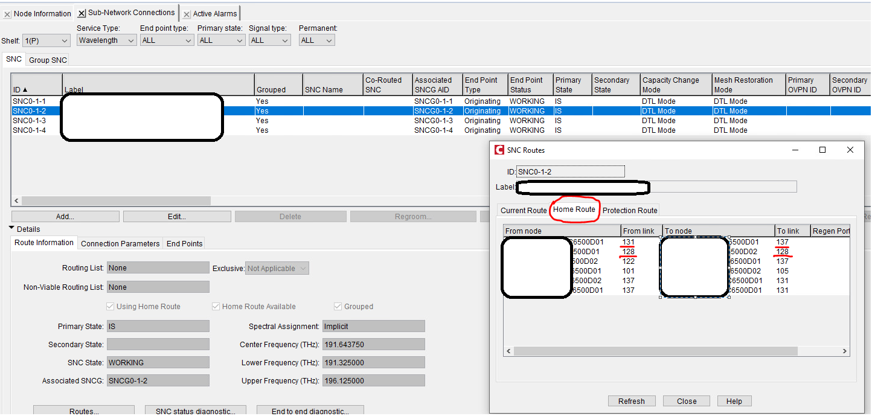Select the Route Information tab
Image resolution: width=872 pixels, height=419 pixels.
[44, 243]
